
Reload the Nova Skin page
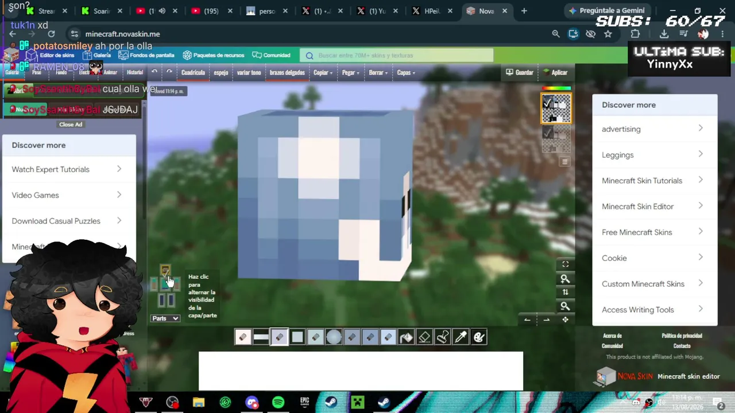(x=51, y=34)
